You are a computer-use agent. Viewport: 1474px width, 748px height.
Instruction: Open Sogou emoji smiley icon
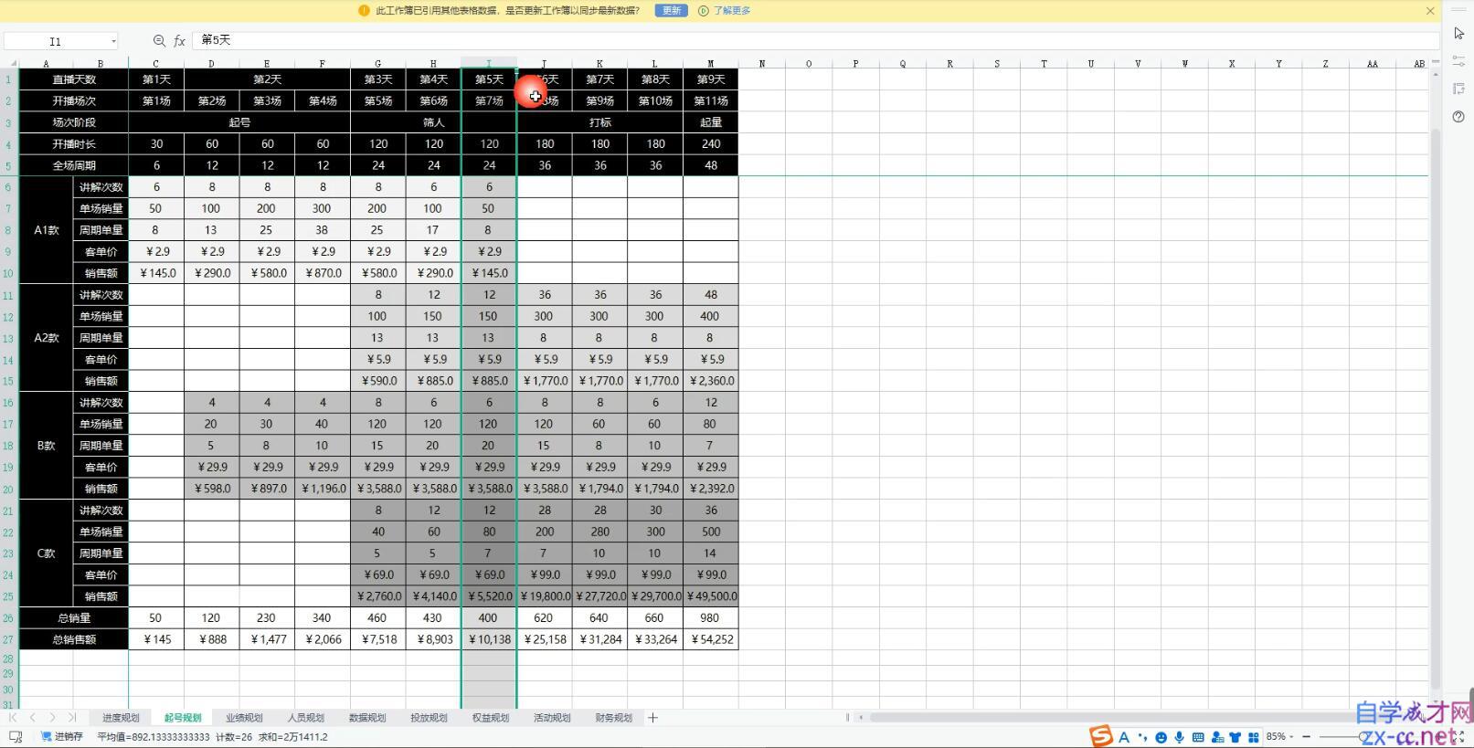coord(1161,737)
